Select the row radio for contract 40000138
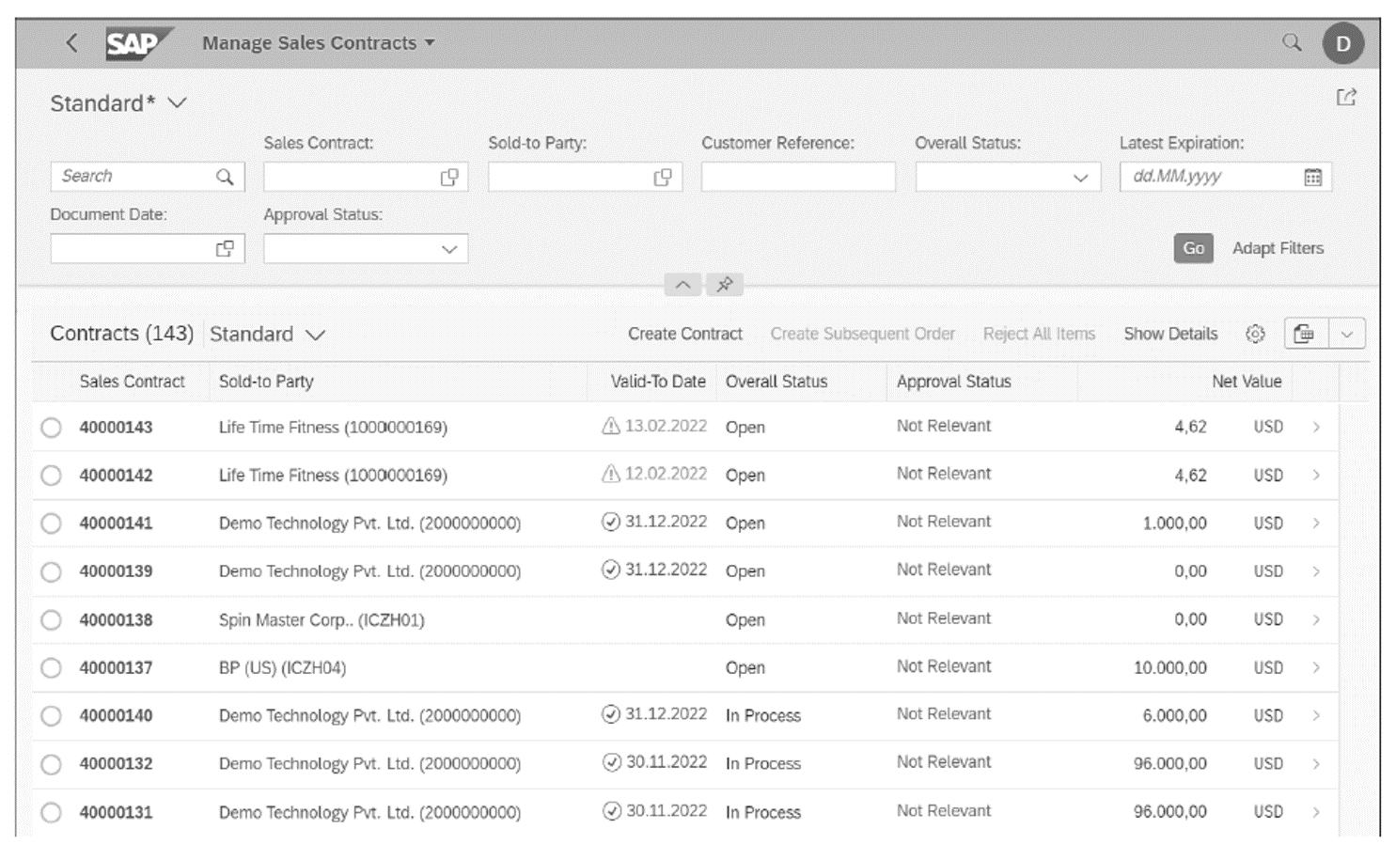Screen dimensions: 1396x860 pos(52,618)
